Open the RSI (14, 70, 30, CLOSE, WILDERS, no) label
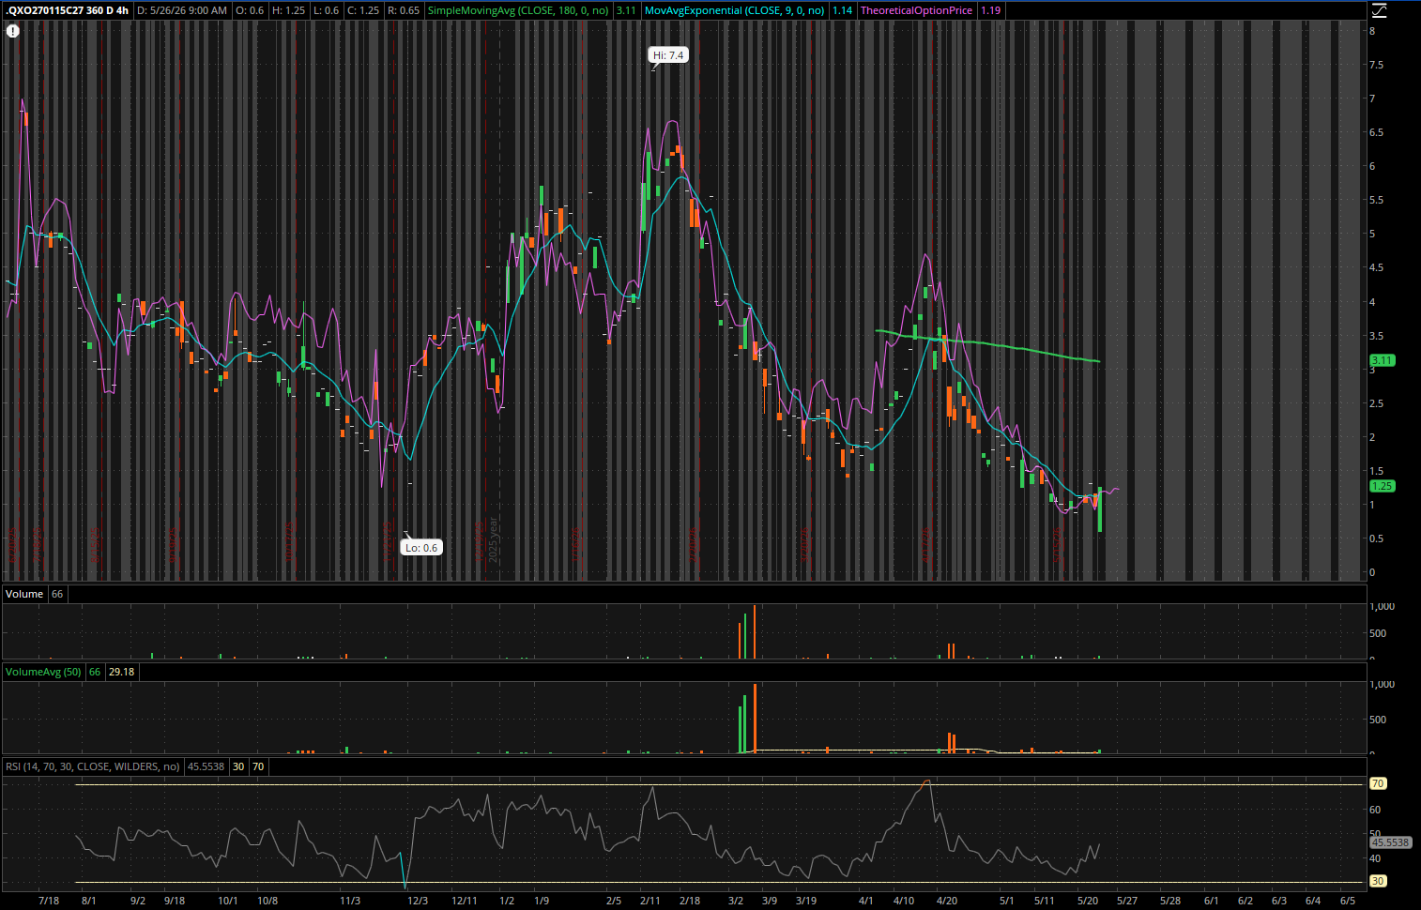 coord(92,766)
